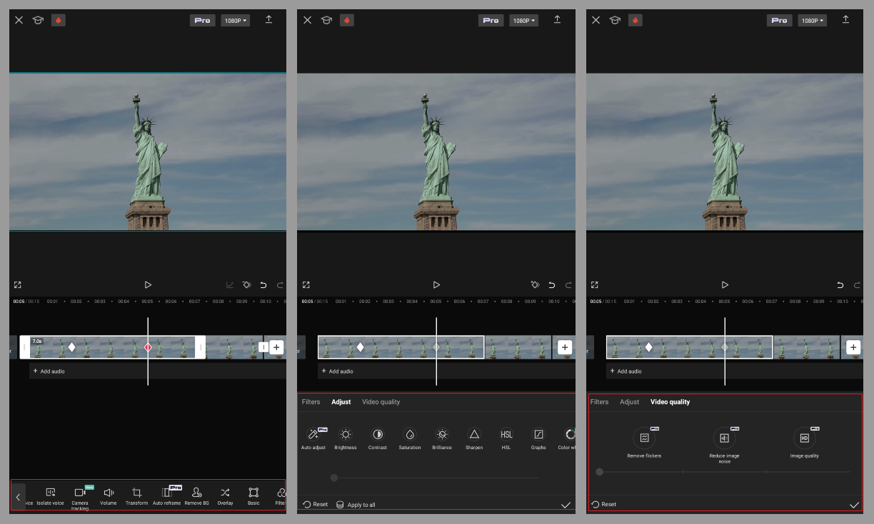Open the Graphs adjustment
The width and height of the screenshot is (874, 524).
[538, 438]
